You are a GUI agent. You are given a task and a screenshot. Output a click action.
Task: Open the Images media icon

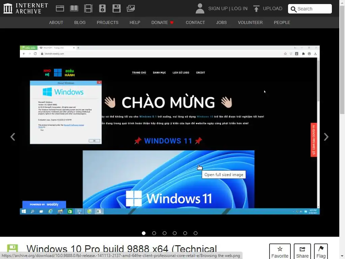pyautogui.click(x=131, y=8)
